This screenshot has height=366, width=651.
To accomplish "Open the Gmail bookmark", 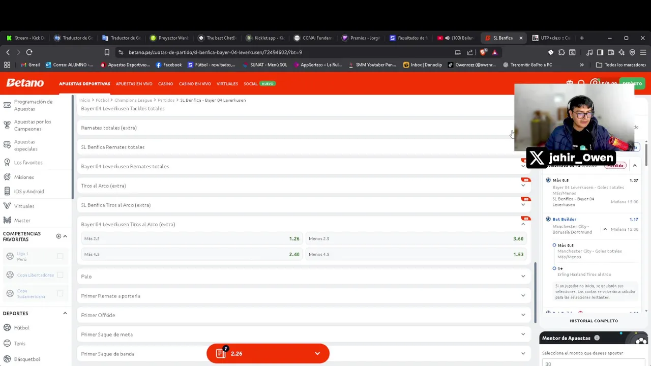I will coord(30,65).
